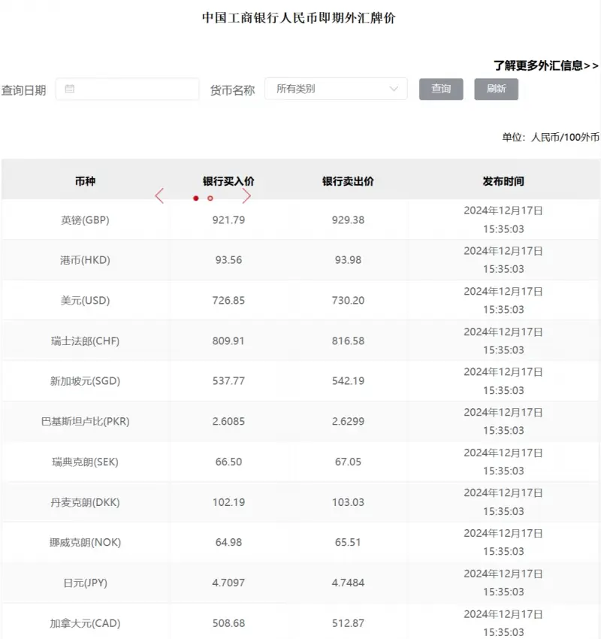Click CAD buy price 508.68
The width and height of the screenshot is (601, 639).
(228, 623)
